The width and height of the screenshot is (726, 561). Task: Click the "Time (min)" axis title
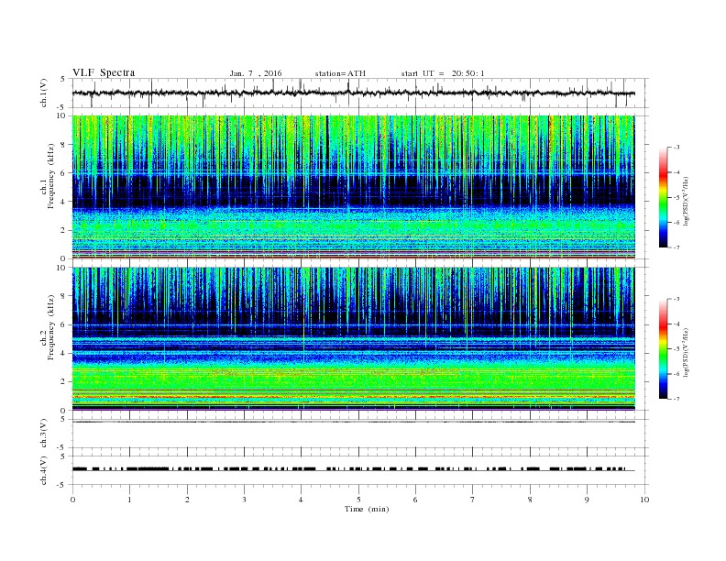tap(367, 509)
